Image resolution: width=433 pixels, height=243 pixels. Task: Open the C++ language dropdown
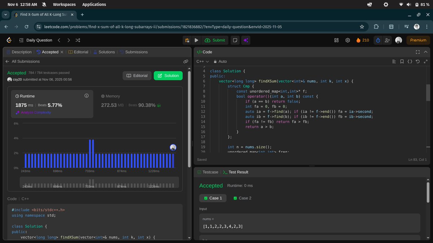[x=202, y=62]
